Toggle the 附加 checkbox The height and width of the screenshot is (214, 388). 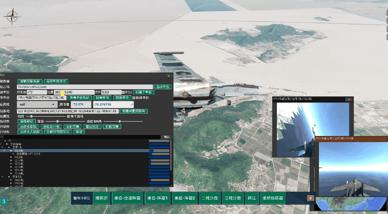coord(123,92)
